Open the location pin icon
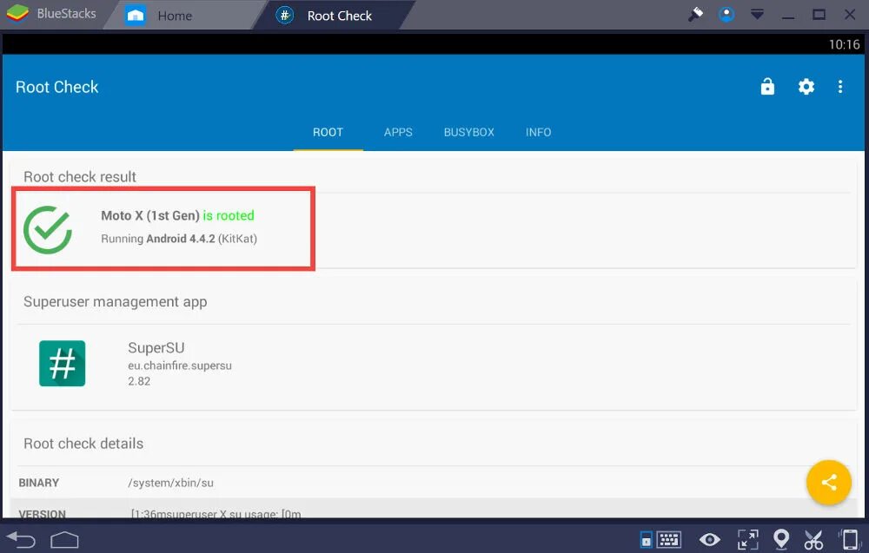 tap(781, 539)
